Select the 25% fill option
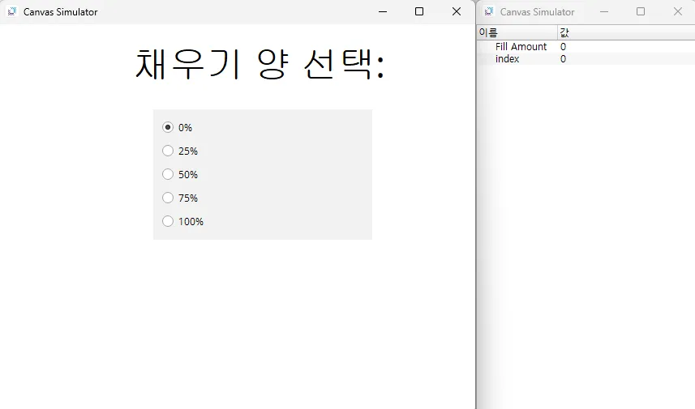 [x=168, y=151]
